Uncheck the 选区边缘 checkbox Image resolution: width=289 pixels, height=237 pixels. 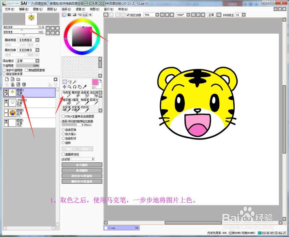128,15
